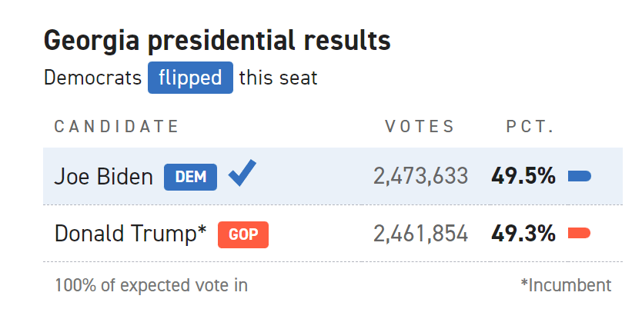Image resolution: width=642 pixels, height=309 pixels.
Task: Click the "100% of expected vote in" note
Action: [x=151, y=285]
